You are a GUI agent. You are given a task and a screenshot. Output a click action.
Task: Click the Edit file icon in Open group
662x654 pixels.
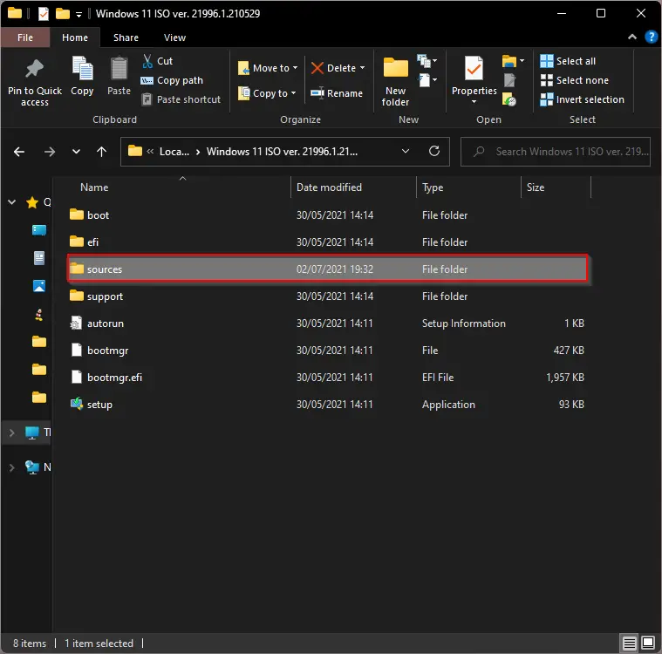tap(509, 80)
